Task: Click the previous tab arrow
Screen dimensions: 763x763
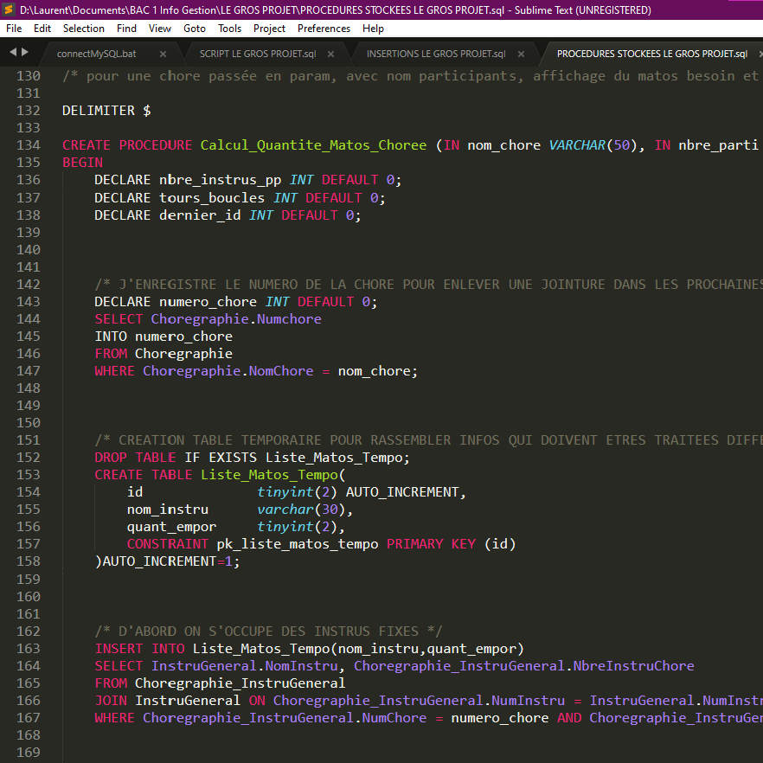Action: [12, 53]
